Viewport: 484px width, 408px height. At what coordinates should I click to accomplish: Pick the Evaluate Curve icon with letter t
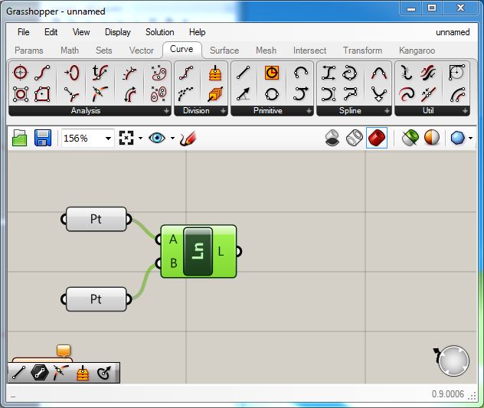coord(100,73)
